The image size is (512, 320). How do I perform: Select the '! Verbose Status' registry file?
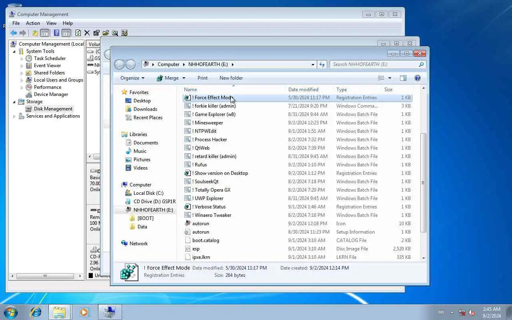pos(297,207)
